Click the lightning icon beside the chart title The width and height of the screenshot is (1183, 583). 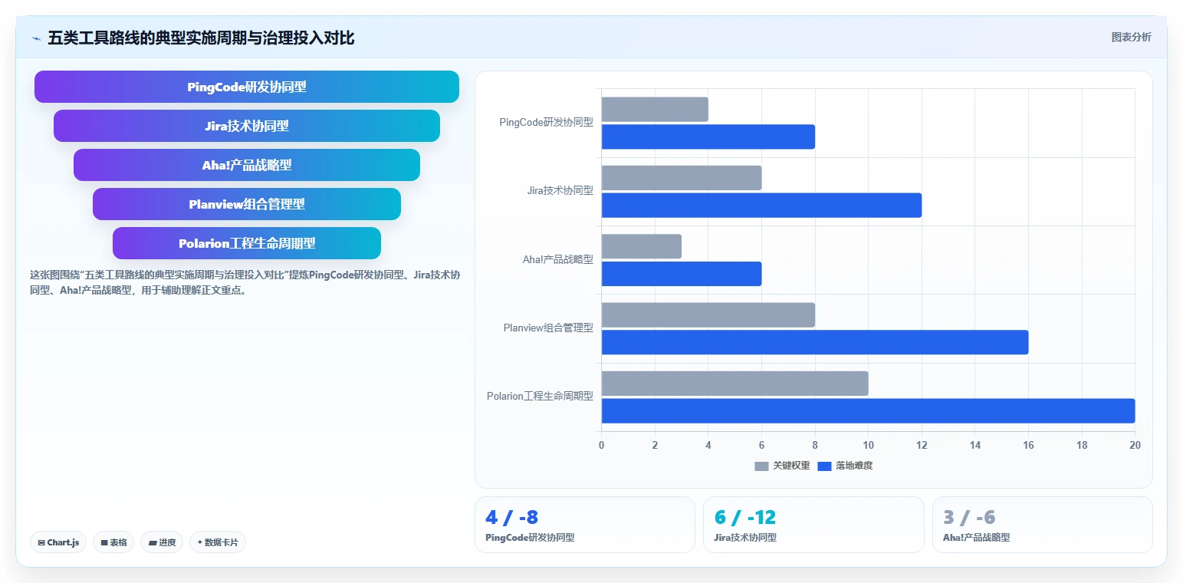(x=36, y=38)
